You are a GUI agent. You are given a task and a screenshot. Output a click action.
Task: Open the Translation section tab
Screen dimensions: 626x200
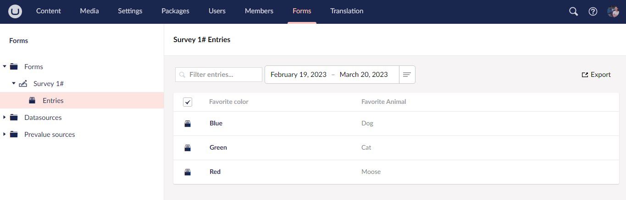point(347,11)
